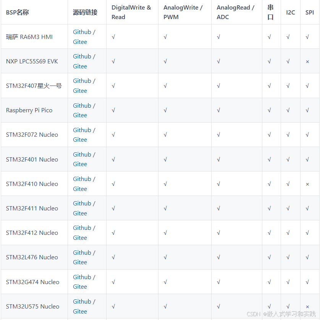
Task: Click PWM check mark for STM32F401 Nucleo
Action: pyautogui.click(x=165, y=160)
